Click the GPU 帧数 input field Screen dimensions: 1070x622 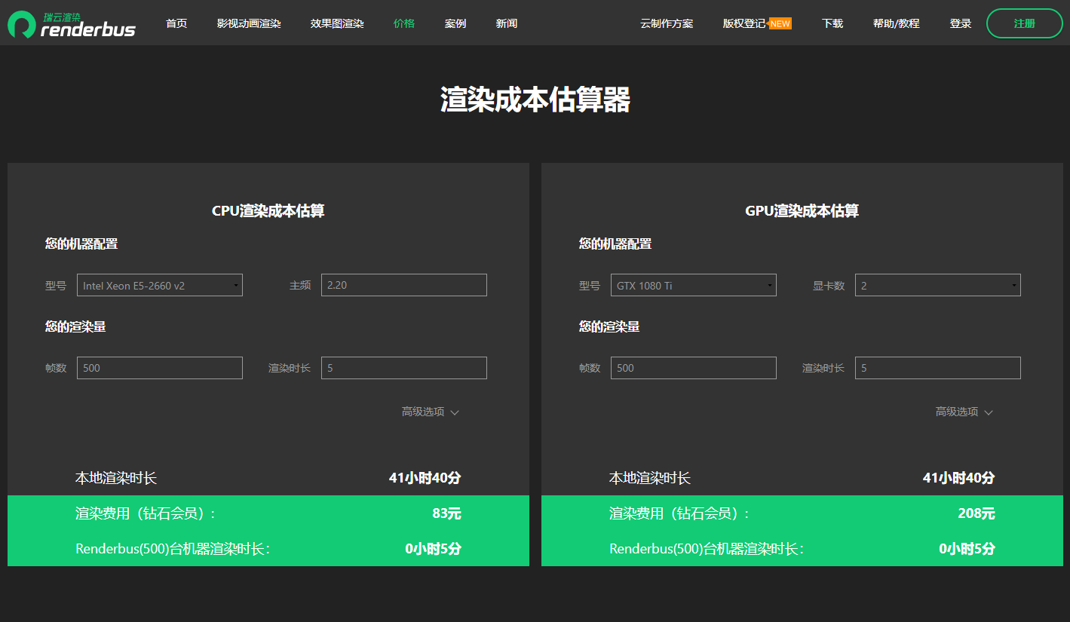694,368
